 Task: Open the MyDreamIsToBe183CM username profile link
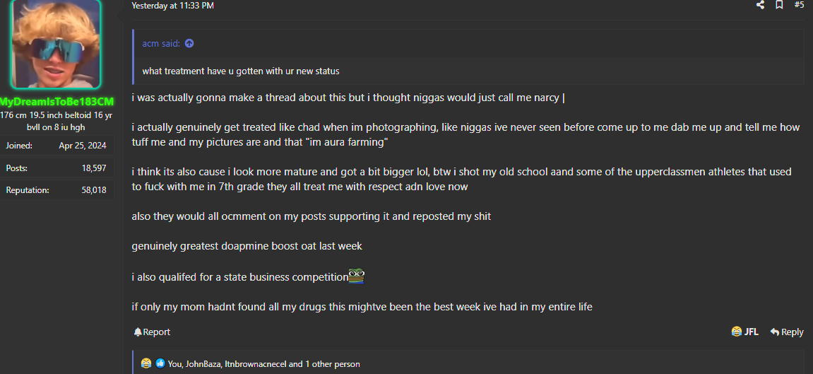click(x=57, y=102)
